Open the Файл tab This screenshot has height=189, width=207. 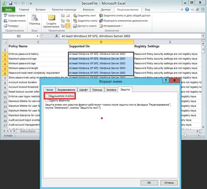pos(9,10)
